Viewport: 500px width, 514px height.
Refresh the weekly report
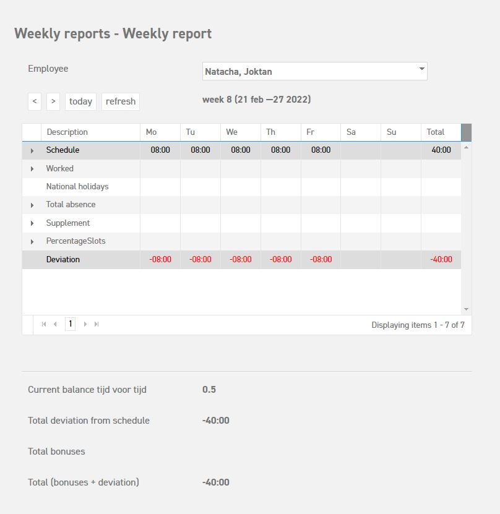click(x=121, y=101)
